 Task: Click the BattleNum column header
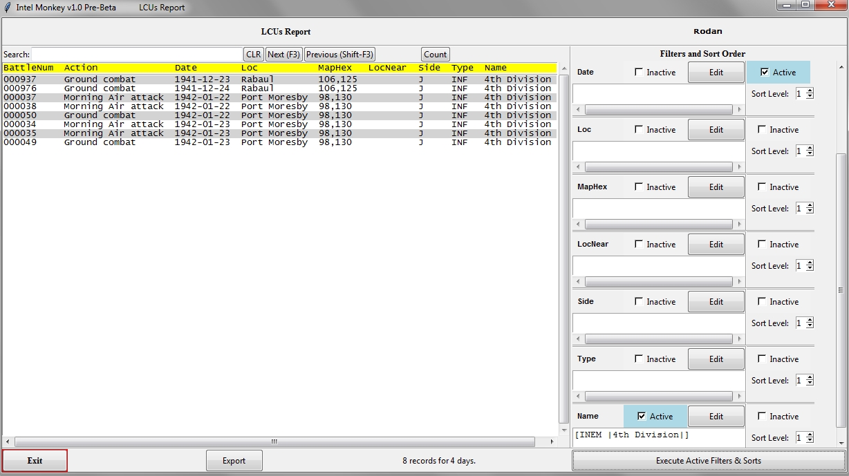click(x=28, y=68)
